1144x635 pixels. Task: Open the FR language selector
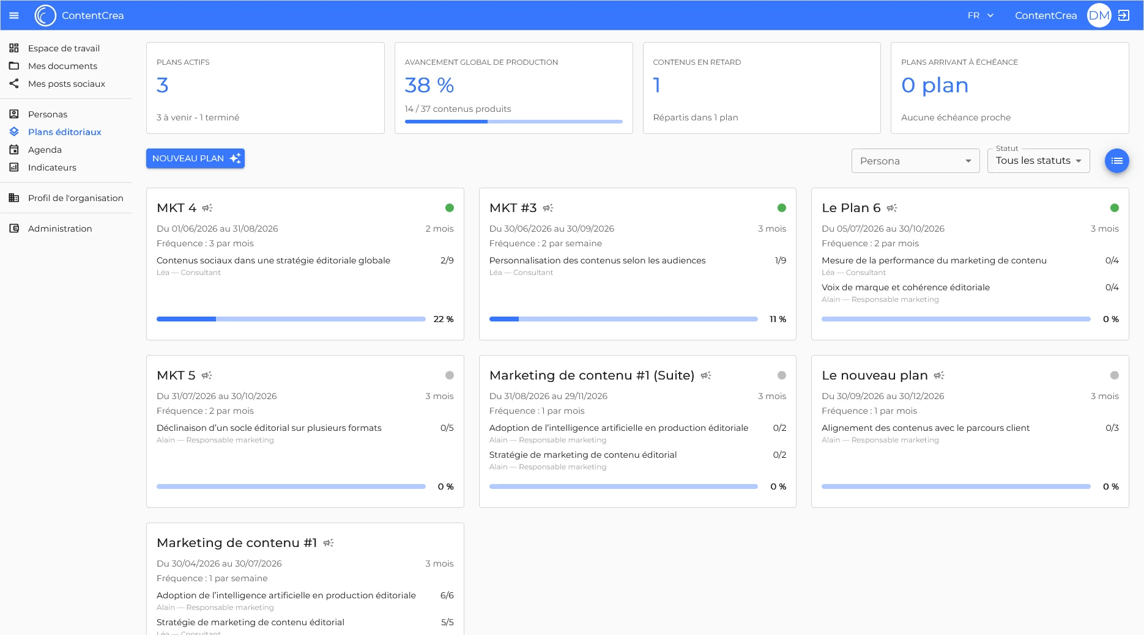981,15
